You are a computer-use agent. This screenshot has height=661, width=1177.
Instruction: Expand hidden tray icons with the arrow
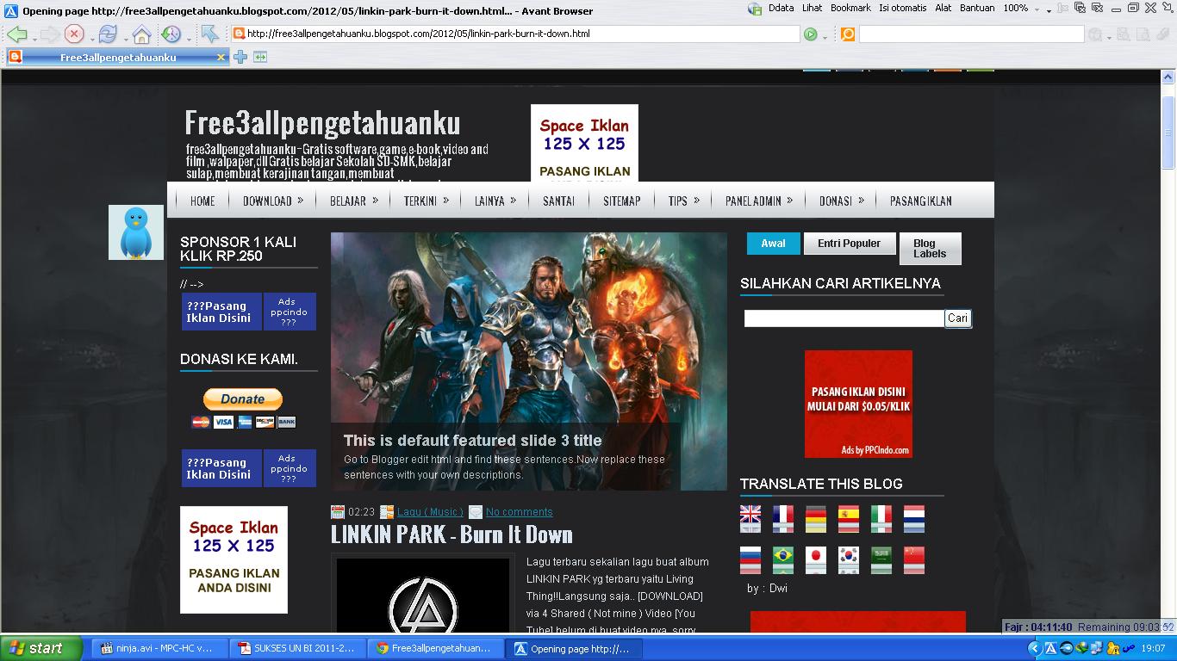(1035, 648)
